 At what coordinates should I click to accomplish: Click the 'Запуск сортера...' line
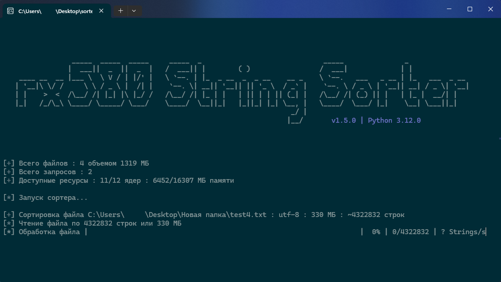46,198
